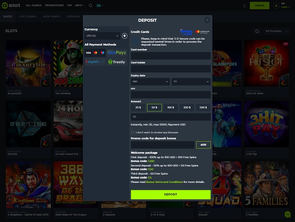Expand the expiry year YY dropdown
Image resolution: width=295 pixels, height=222 pixels.
coord(191,82)
